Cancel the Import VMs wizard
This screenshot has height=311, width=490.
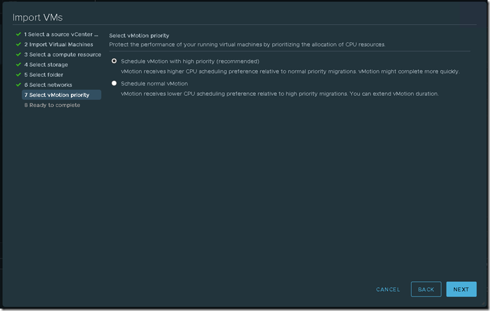388,289
